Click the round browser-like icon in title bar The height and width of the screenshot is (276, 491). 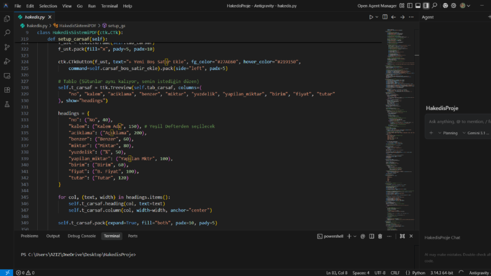pyautogui.click(x=445, y=6)
